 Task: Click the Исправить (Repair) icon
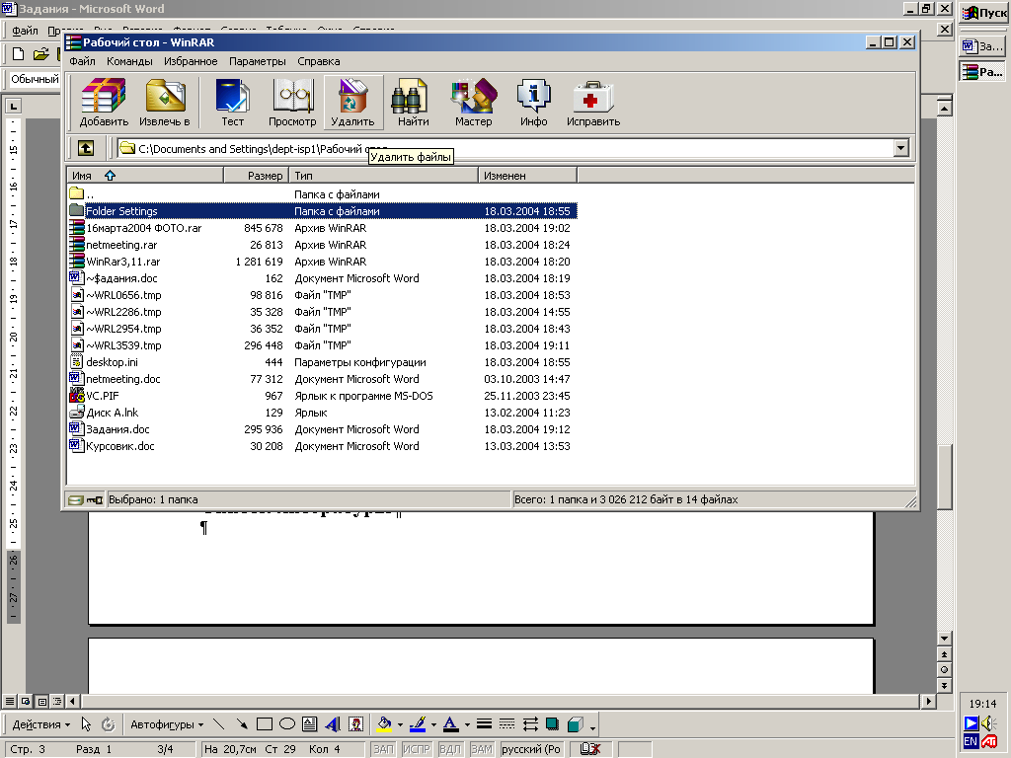[593, 102]
